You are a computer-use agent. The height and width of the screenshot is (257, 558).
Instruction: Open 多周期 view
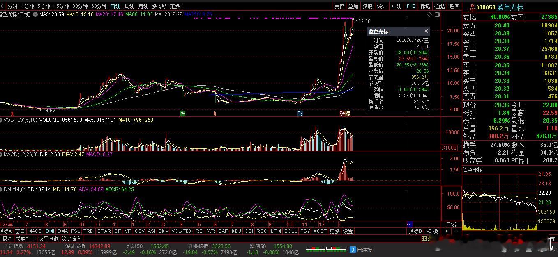tap(159, 6)
